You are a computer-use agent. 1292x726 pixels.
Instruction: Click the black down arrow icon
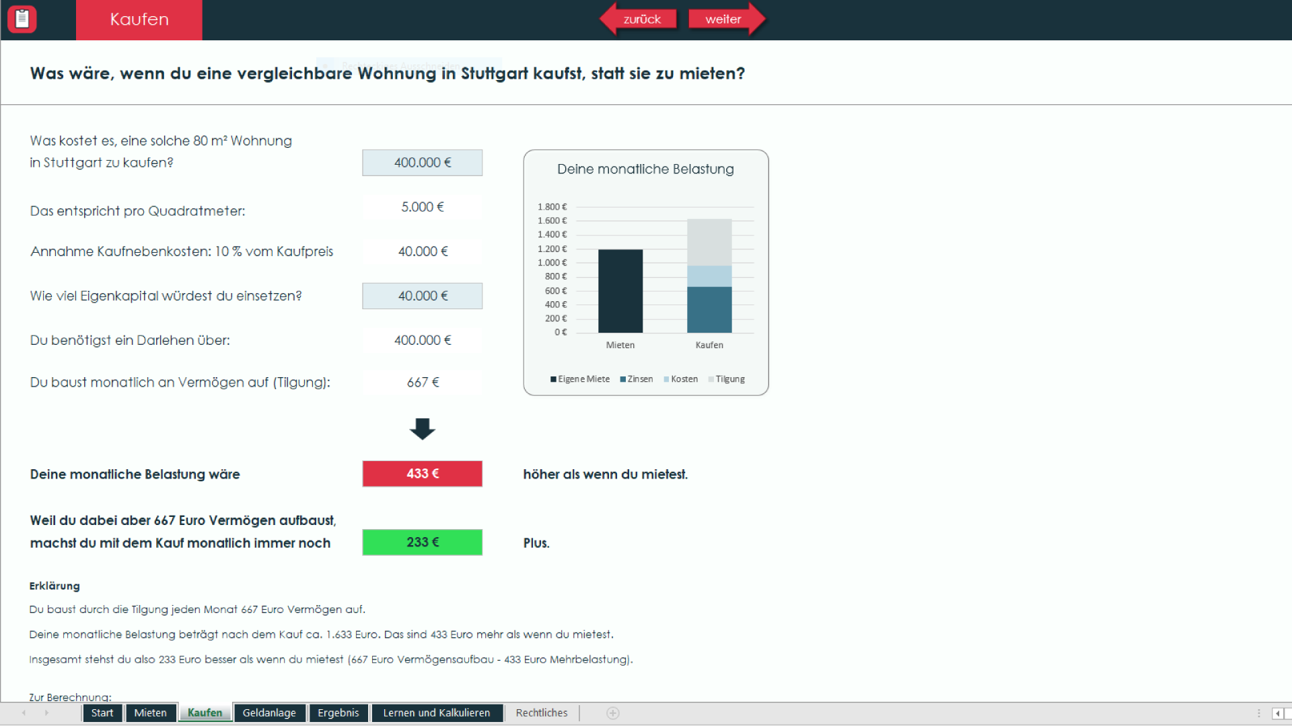point(422,429)
